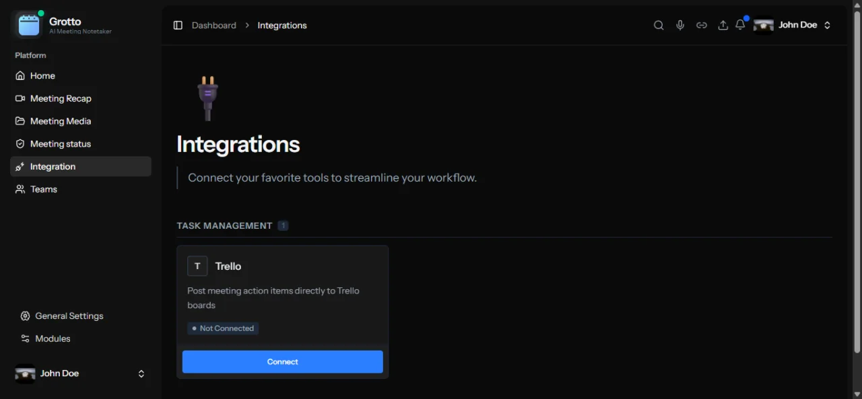Open Teams in sidebar
This screenshot has height=399, width=862.
pos(81,189)
